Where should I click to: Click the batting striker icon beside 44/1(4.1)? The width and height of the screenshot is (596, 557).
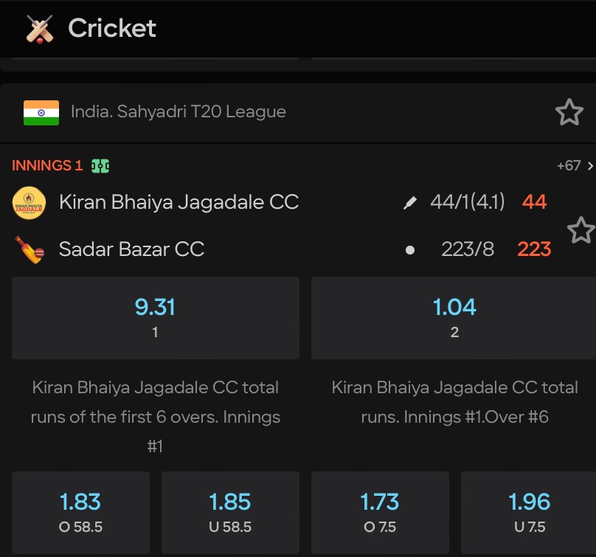(x=411, y=201)
